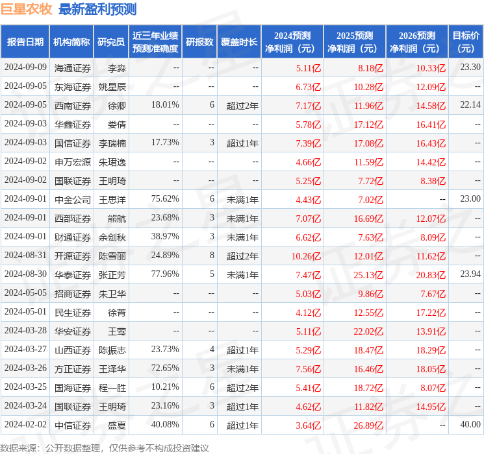This screenshot has width=484, height=454.
Task: Select the 国信证券 institution cell
Action: (x=73, y=143)
